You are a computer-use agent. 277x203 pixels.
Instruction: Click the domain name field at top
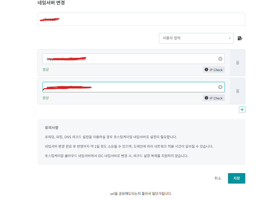coord(141,19)
